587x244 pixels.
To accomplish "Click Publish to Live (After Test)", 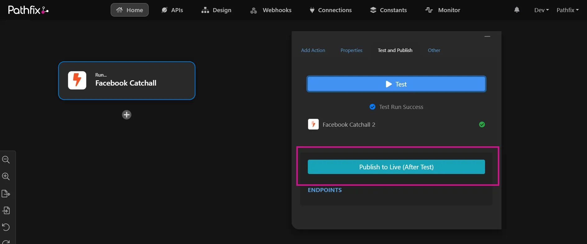I will click(x=396, y=167).
